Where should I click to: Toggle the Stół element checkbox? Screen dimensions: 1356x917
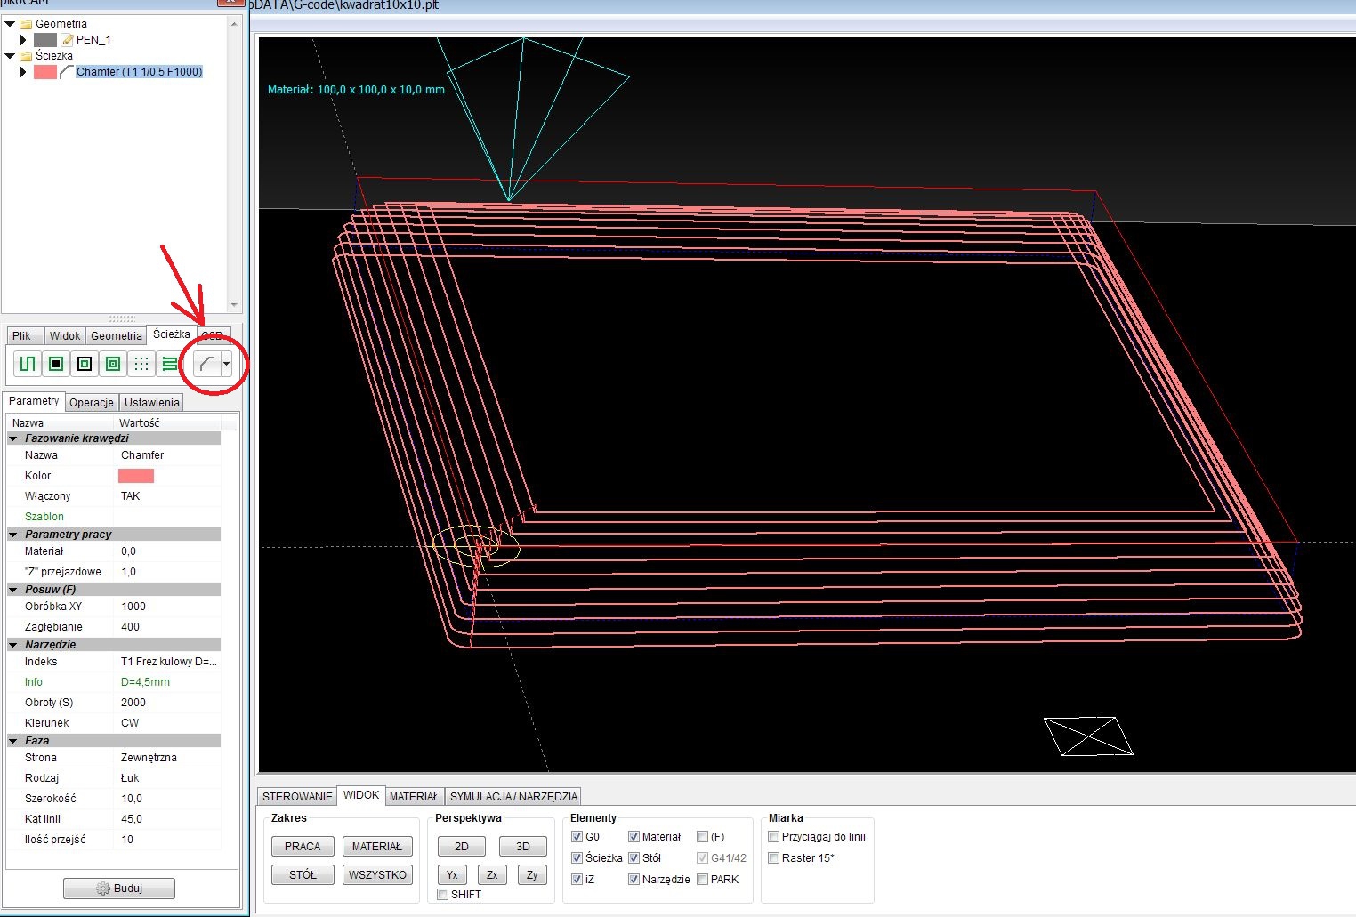tap(634, 857)
